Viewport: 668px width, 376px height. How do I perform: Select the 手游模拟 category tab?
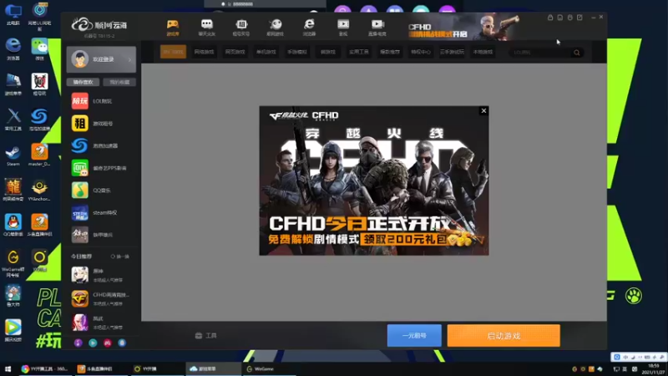pyautogui.click(x=297, y=52)
